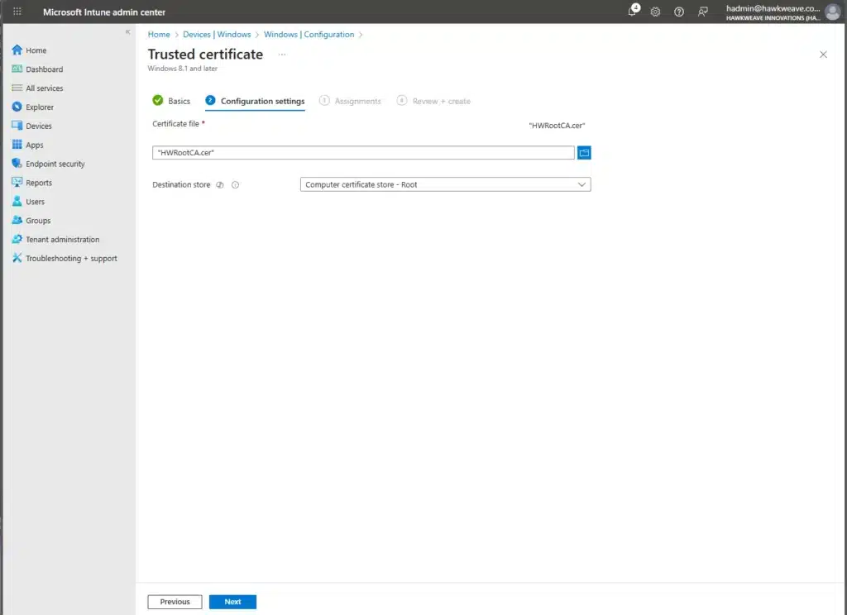
Task: Click the certificate file input field
Action: [363, 153]
